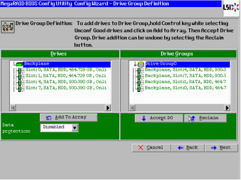Proceed with the Next button
Viewport: 241px width, 180px height.
pyautogui.click(x=222, y=148)
